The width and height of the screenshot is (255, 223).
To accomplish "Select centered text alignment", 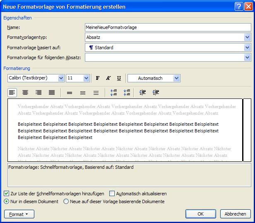I will [x=25, y=93].
